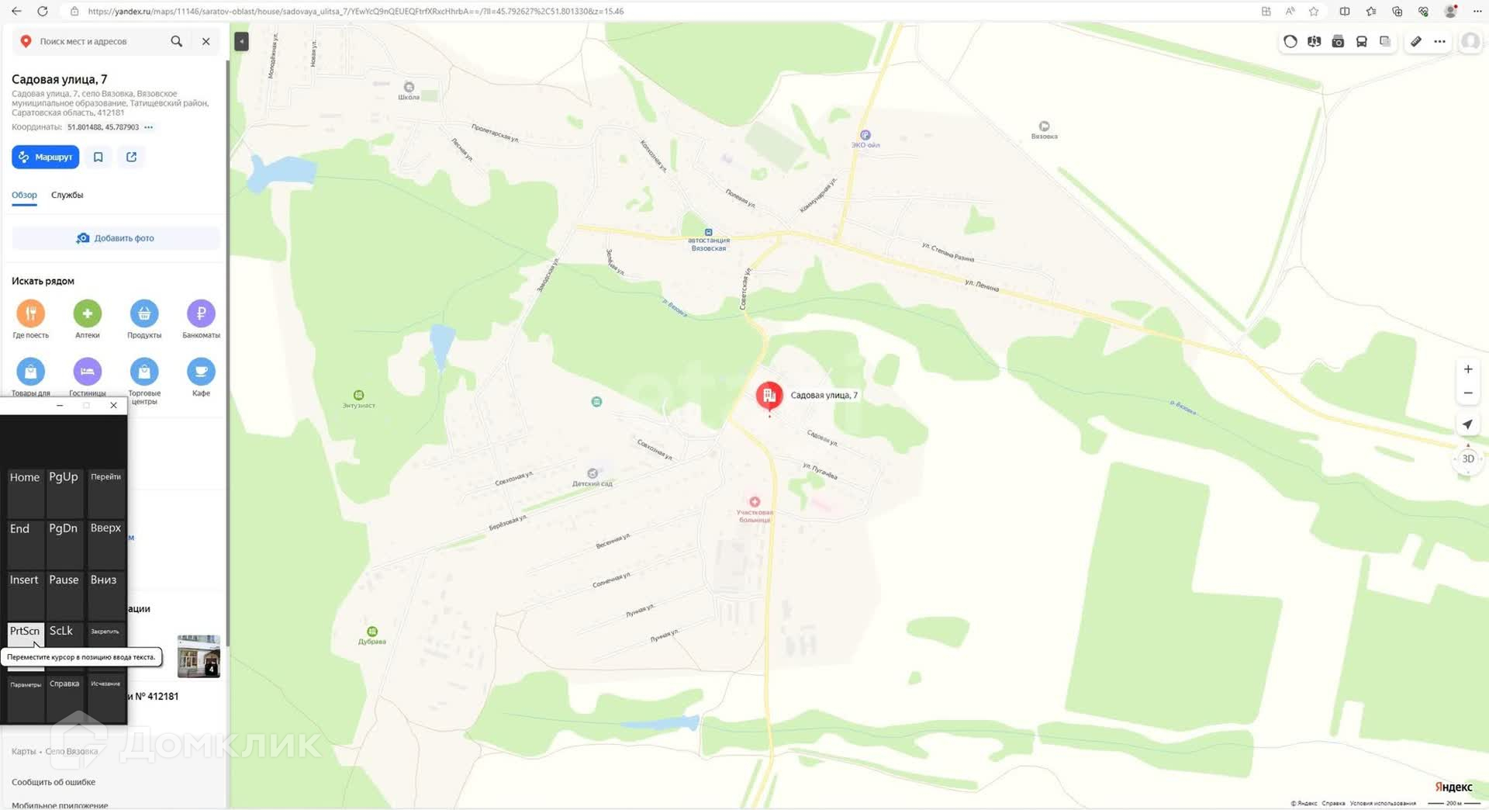The width and height of the screenshot is (1489, 810).
Task: Open the more map tools ellipsis menu
Action: click(x=1439, y=42)
